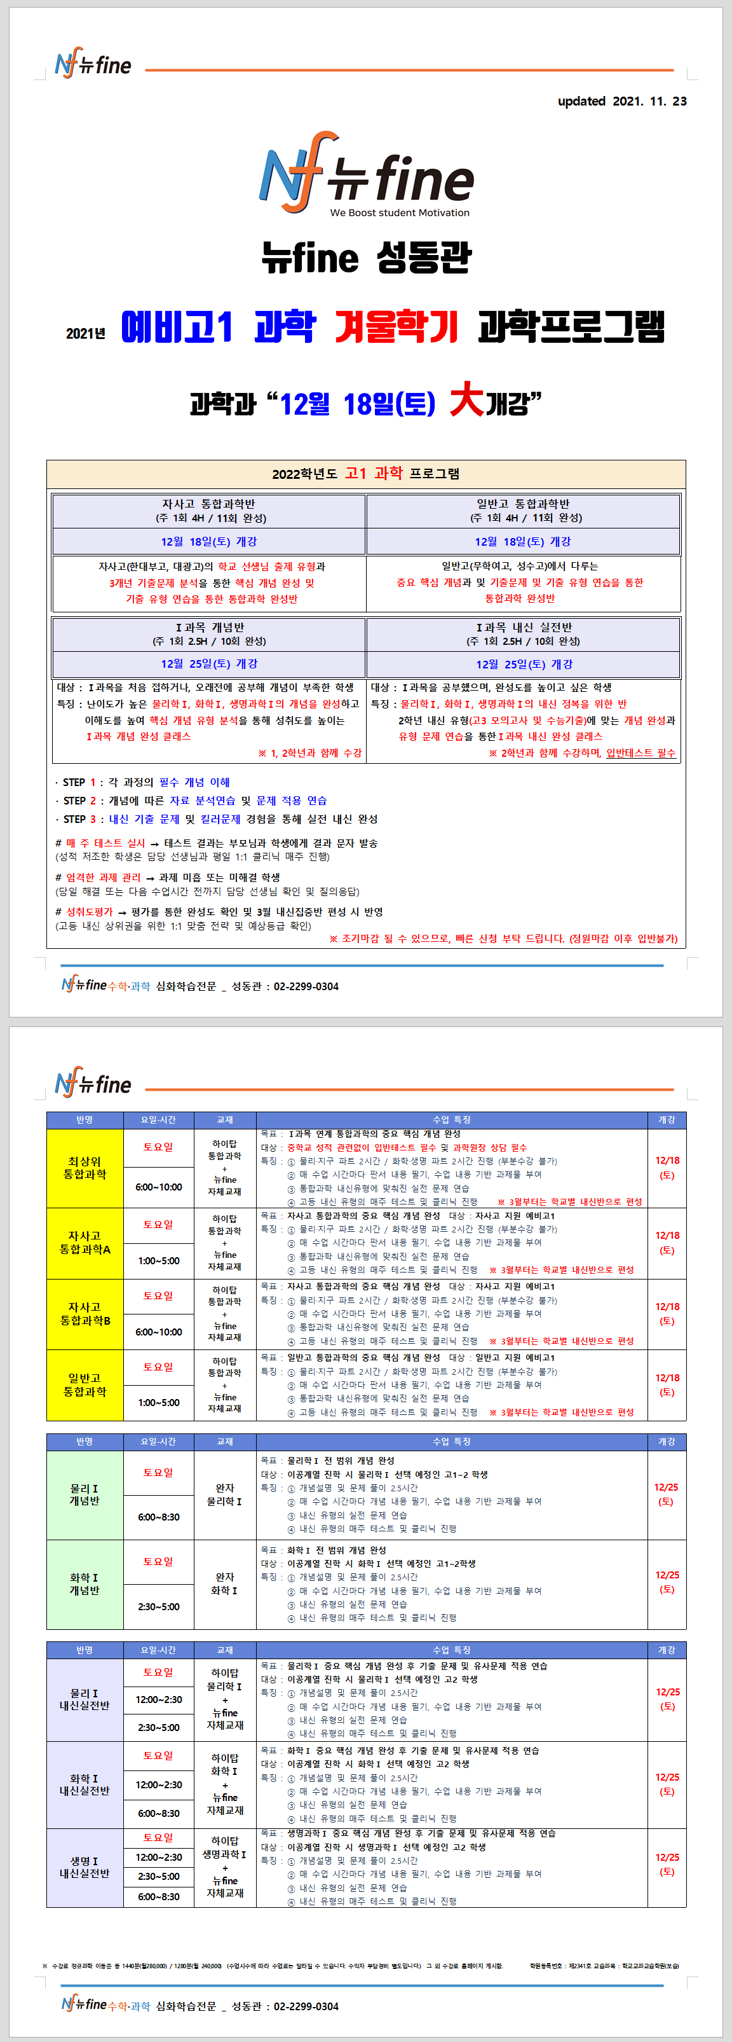Click the red '※ 1, 2학년과 함께 수강' note
Screen dimensions: 732x2042
(309, 753)
